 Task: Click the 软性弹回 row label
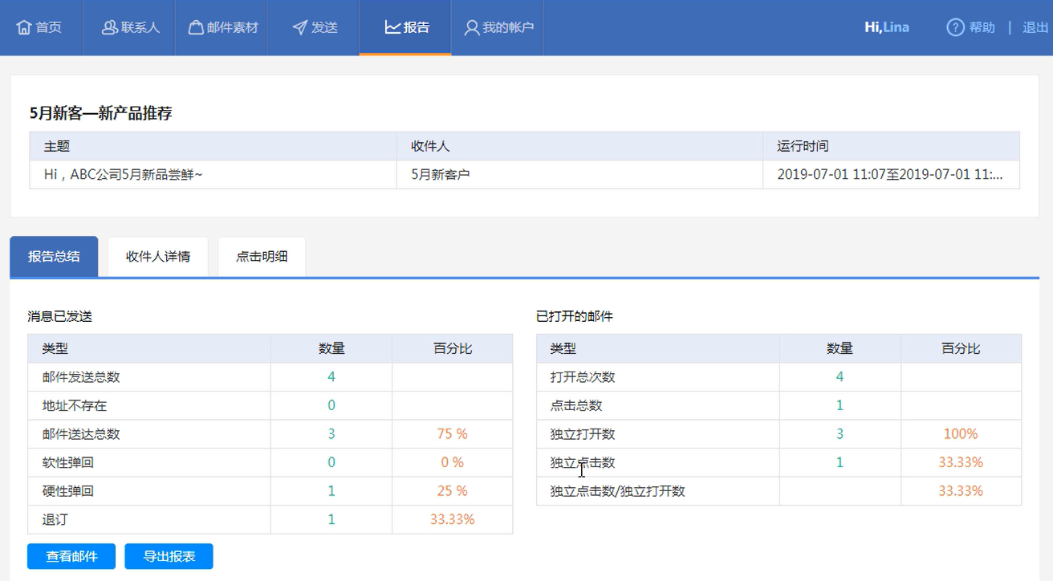click(x=68, y=462)
